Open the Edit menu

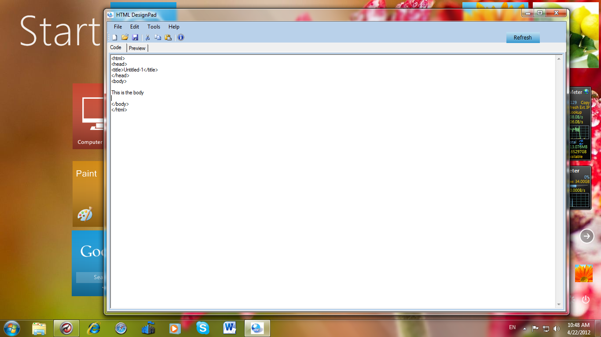[x=135, y=27]
